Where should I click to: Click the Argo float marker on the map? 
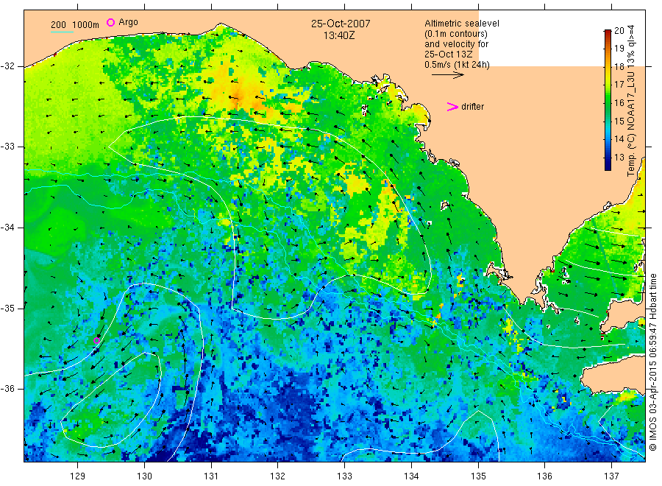96,341
